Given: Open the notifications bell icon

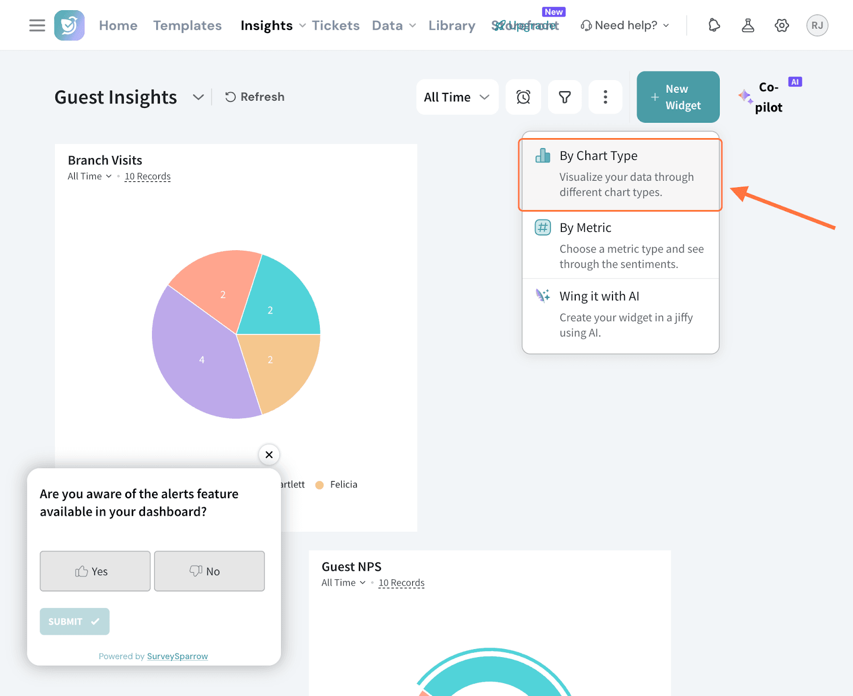Looking at the screenshot, I should pos(714,25).
